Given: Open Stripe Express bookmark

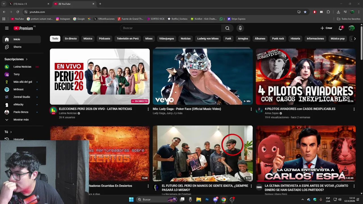Looking at the screenshot, I should 236,19.
